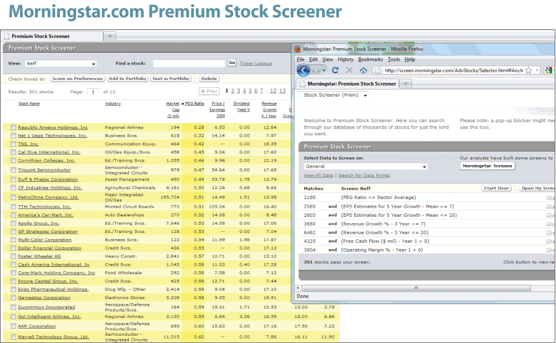Click the Firefox reload page icon

point(335,70)
